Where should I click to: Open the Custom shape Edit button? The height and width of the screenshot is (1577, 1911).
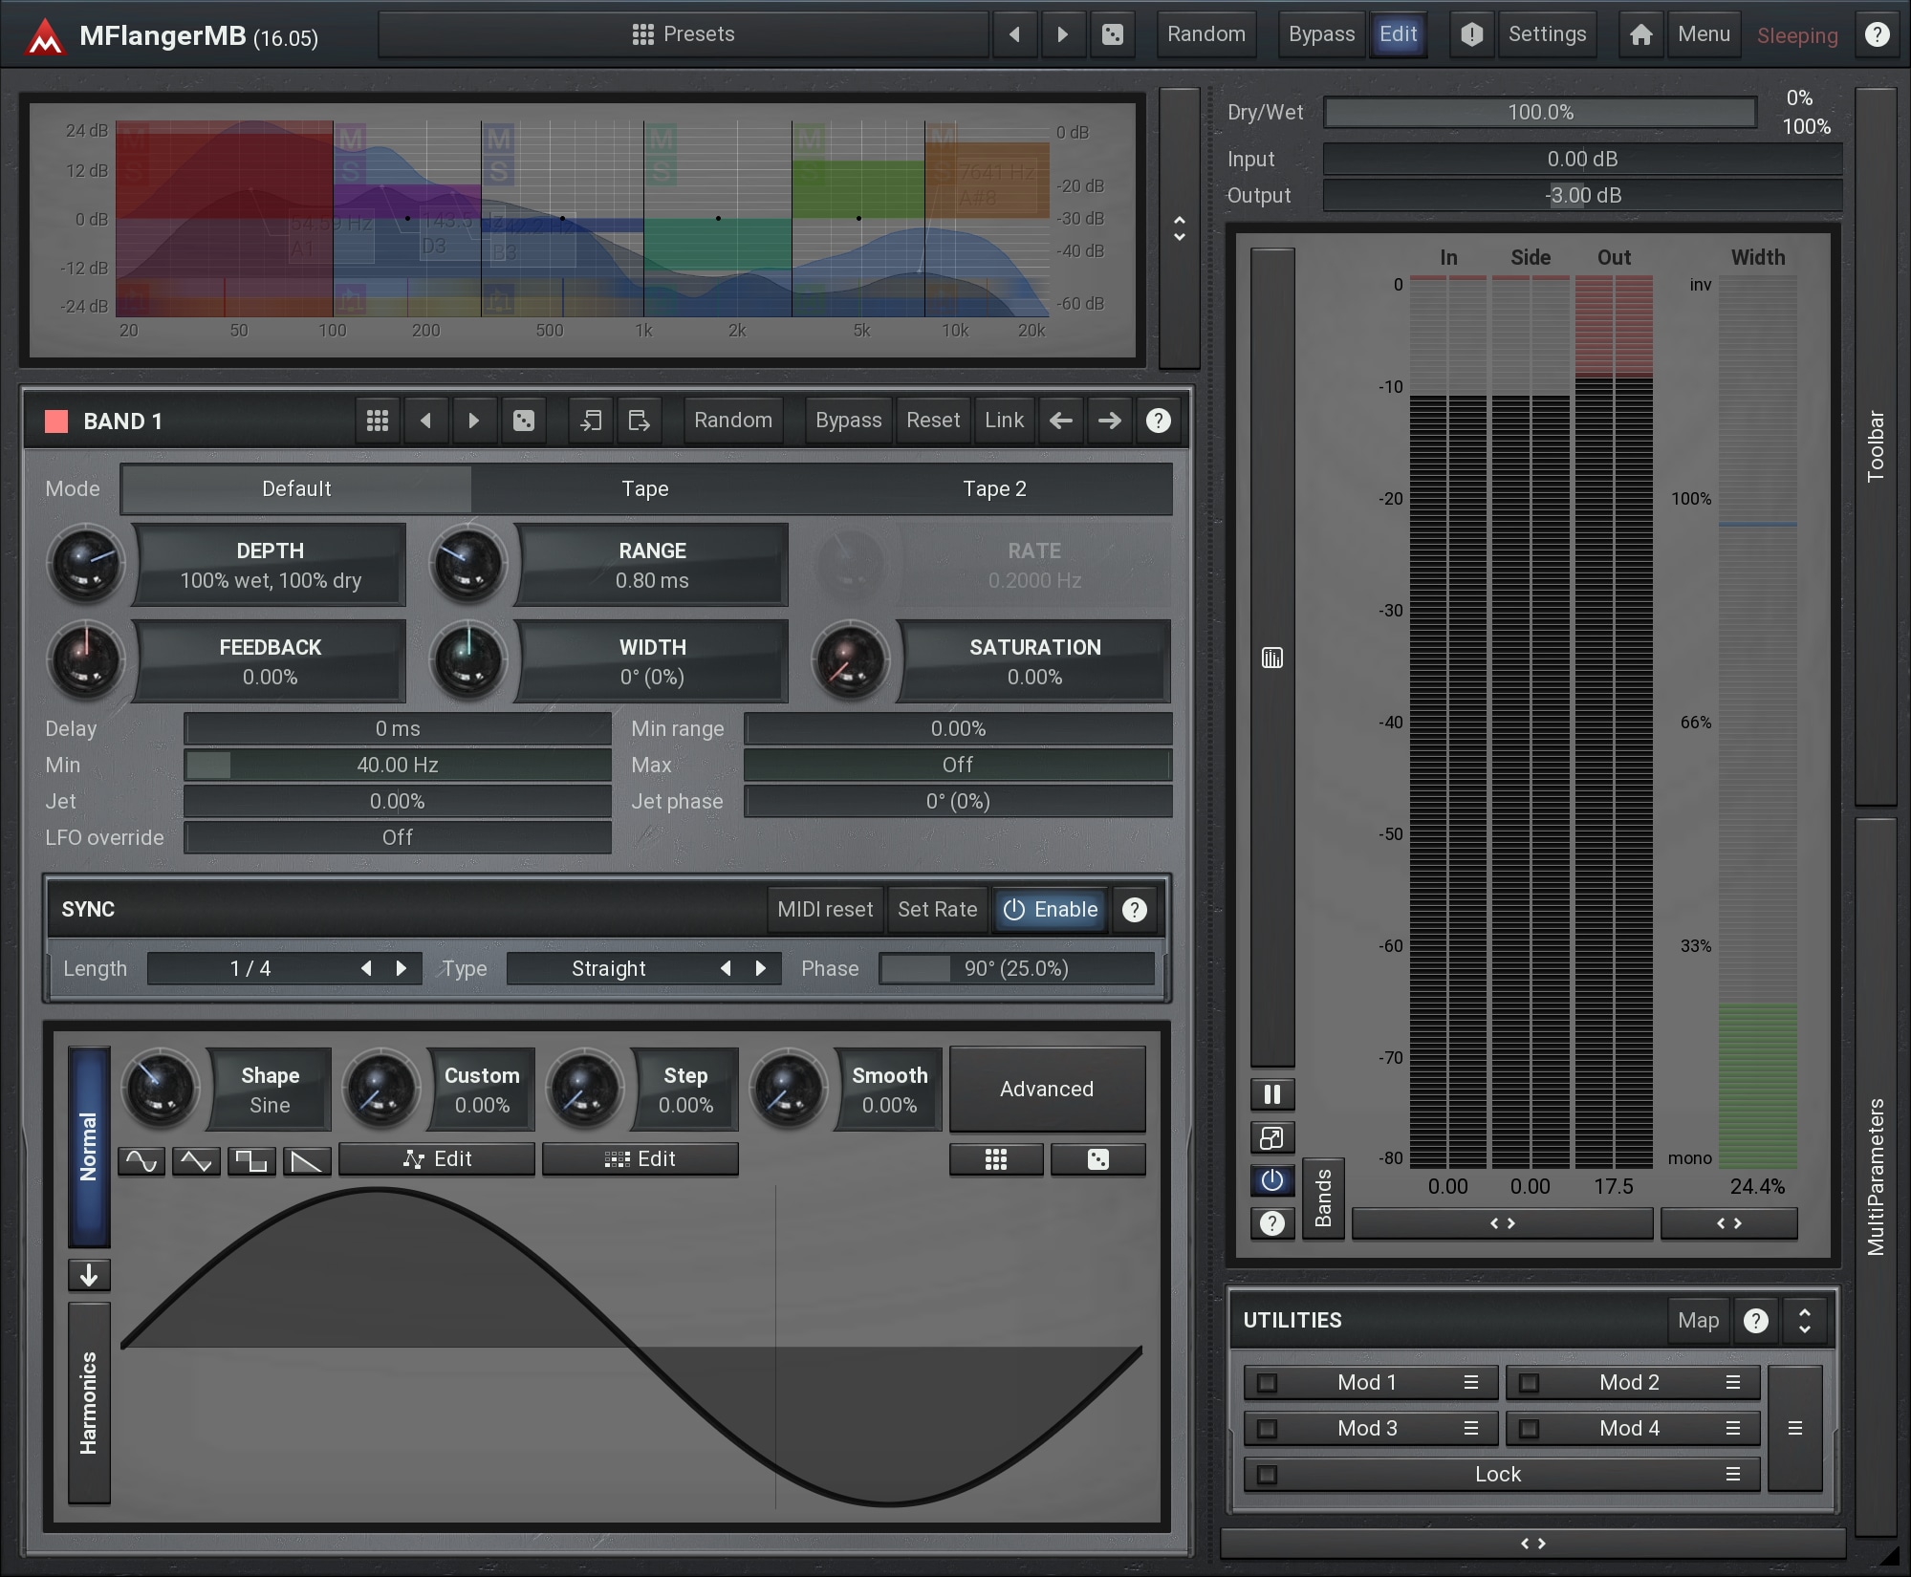coord(437,1159)
